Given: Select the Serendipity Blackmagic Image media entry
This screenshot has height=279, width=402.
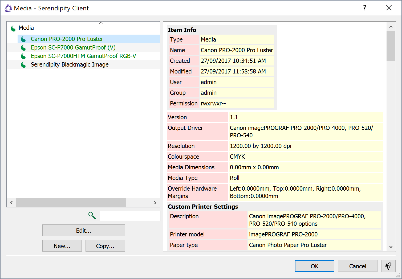Looking at the screenshot, I should (70, 64).
